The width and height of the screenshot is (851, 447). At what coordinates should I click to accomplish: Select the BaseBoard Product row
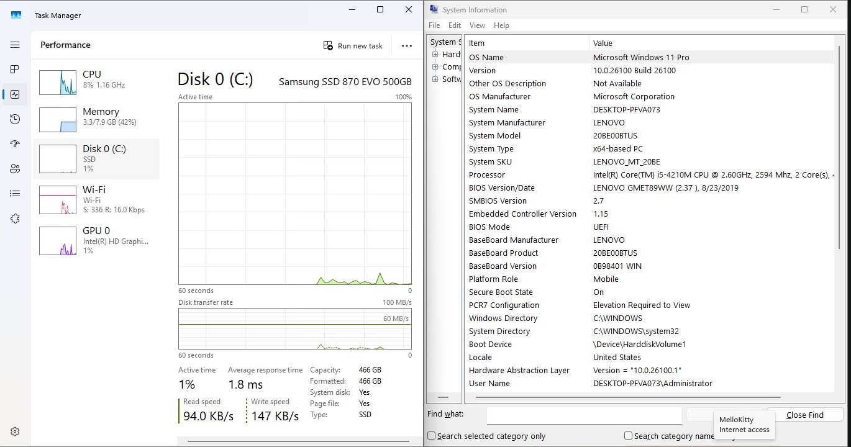[x=649, y=253]
